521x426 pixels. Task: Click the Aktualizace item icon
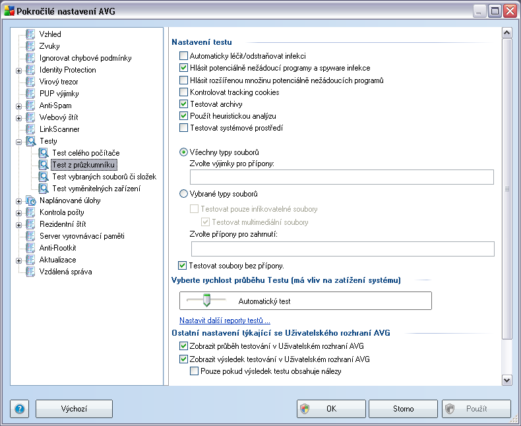point(30,260)
